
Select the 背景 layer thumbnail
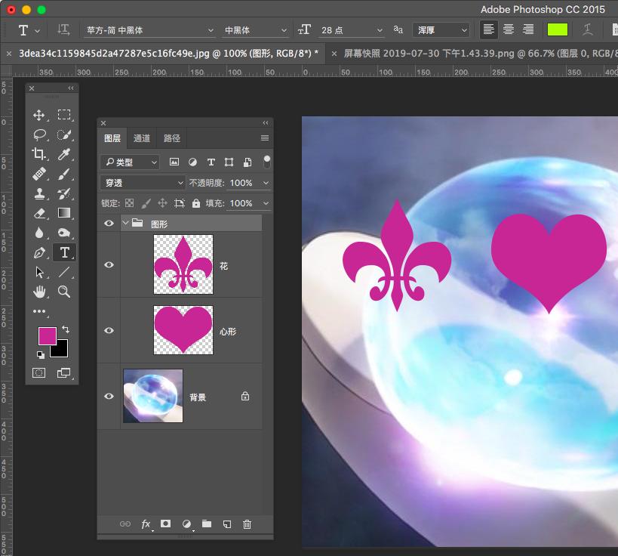pos(152,396)
